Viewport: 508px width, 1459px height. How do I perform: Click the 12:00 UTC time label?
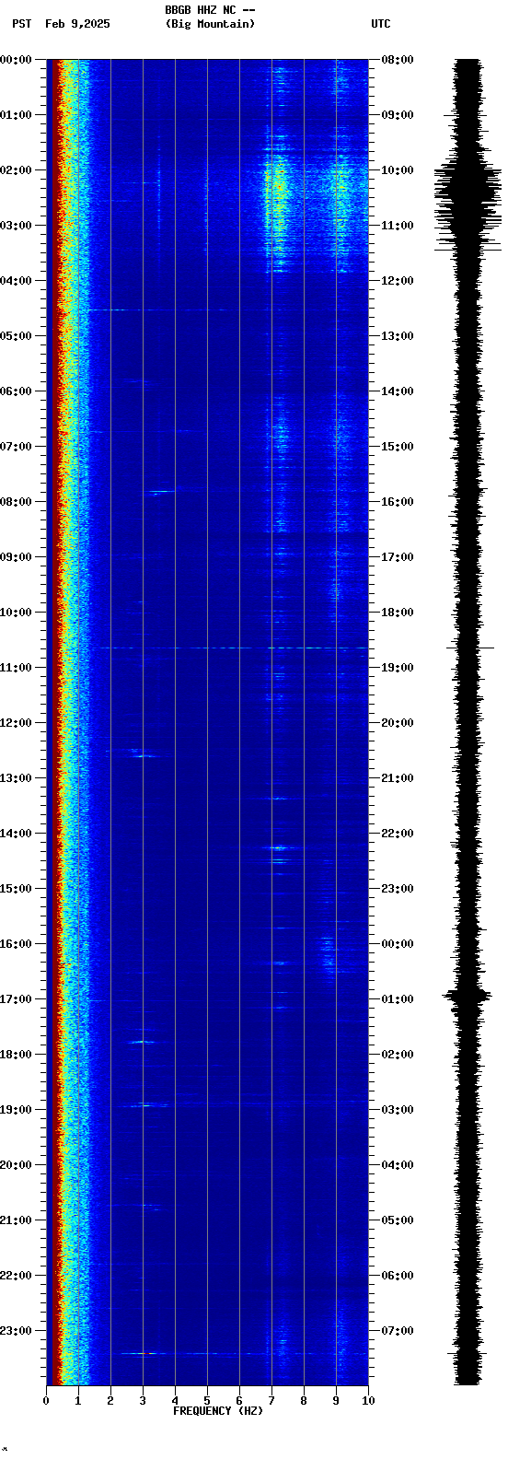pyautogui.click(x=398, y=281)
